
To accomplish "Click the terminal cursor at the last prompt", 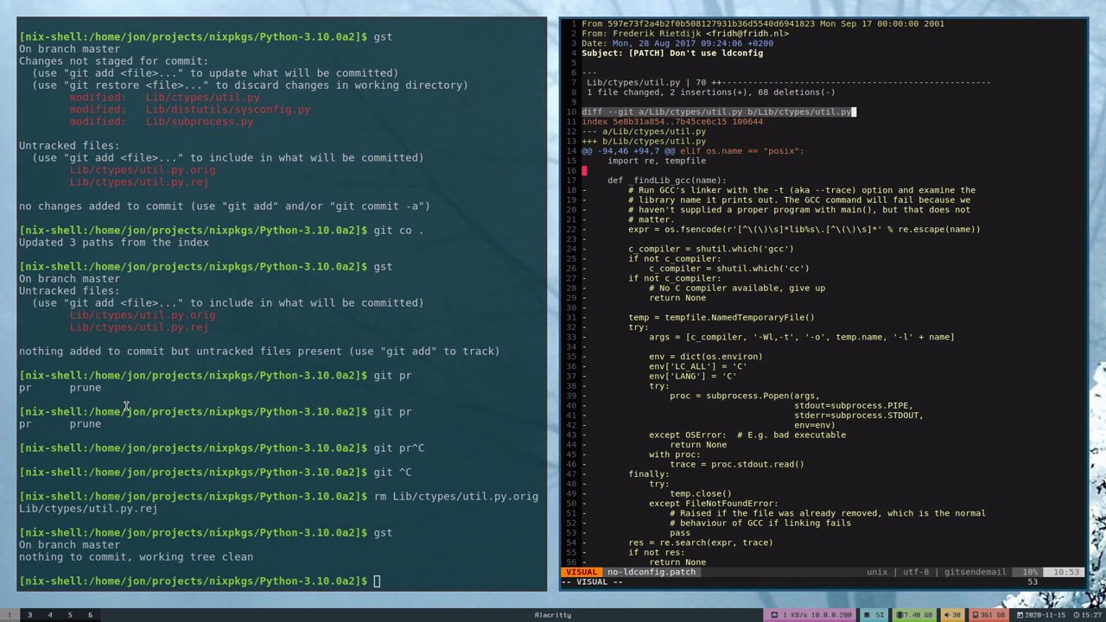I will (x=377, y=581).
